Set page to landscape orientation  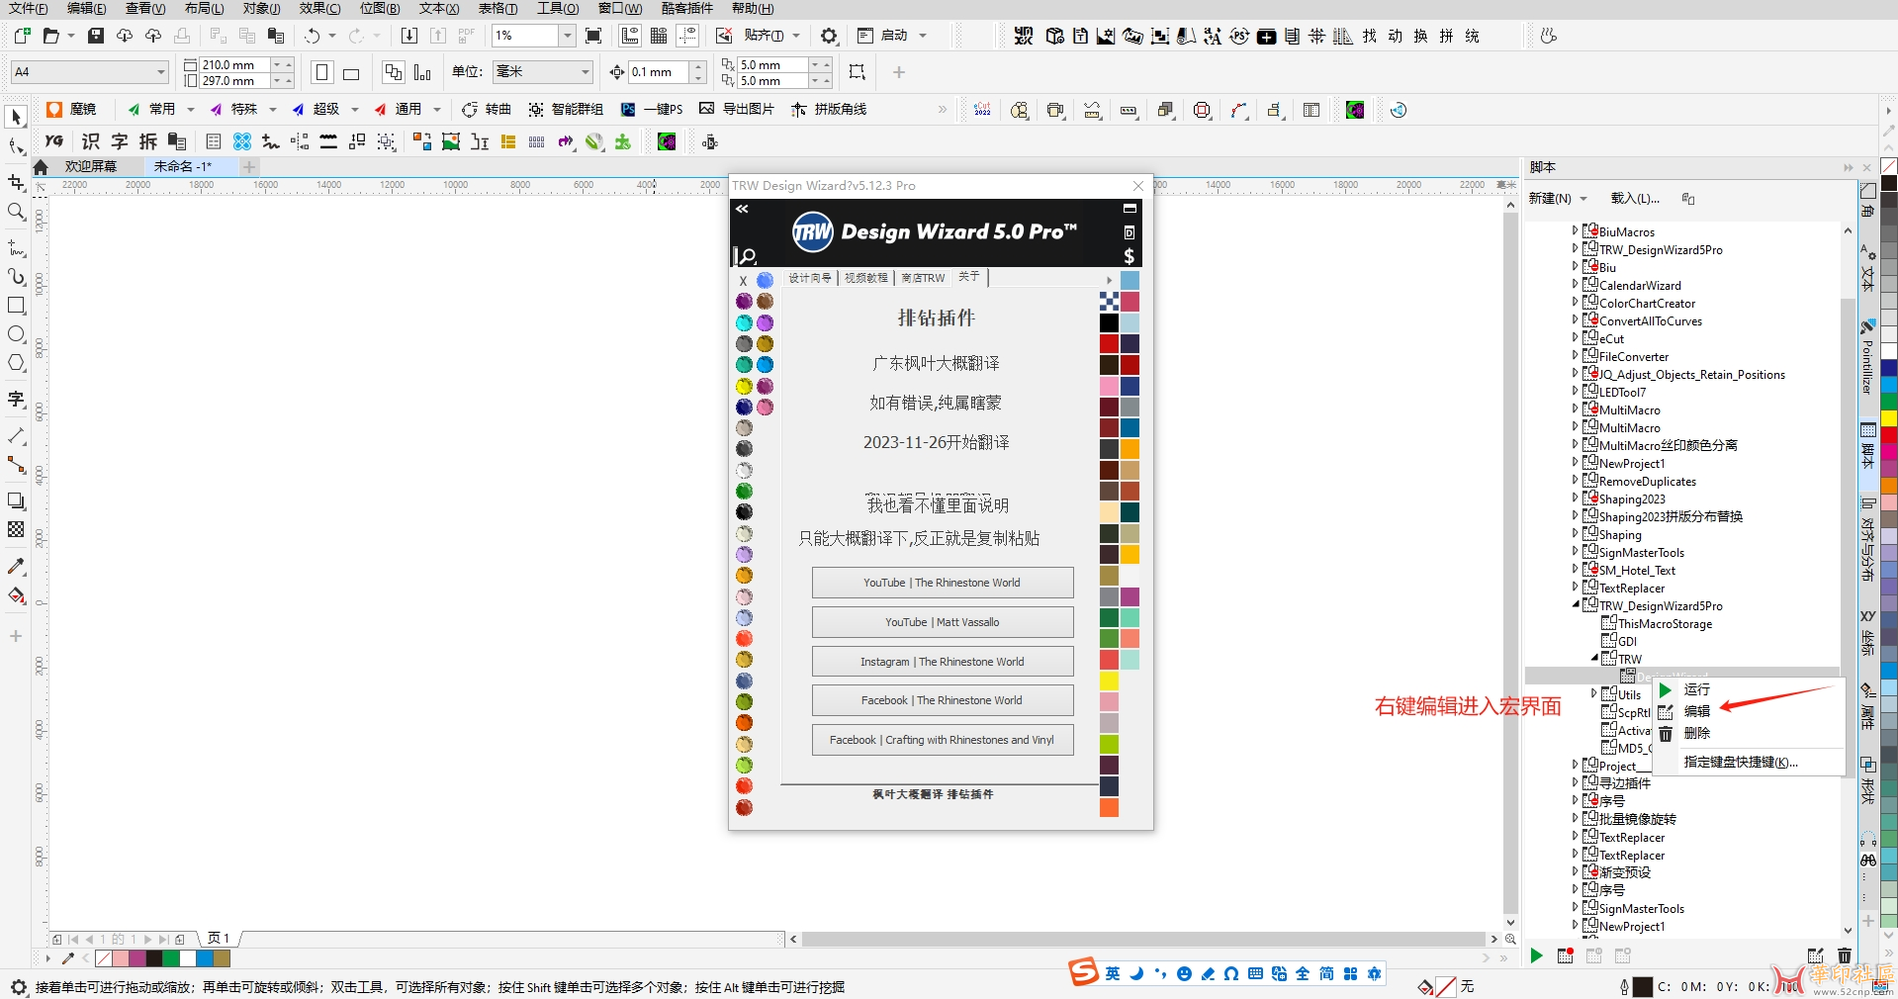(350, 72)
